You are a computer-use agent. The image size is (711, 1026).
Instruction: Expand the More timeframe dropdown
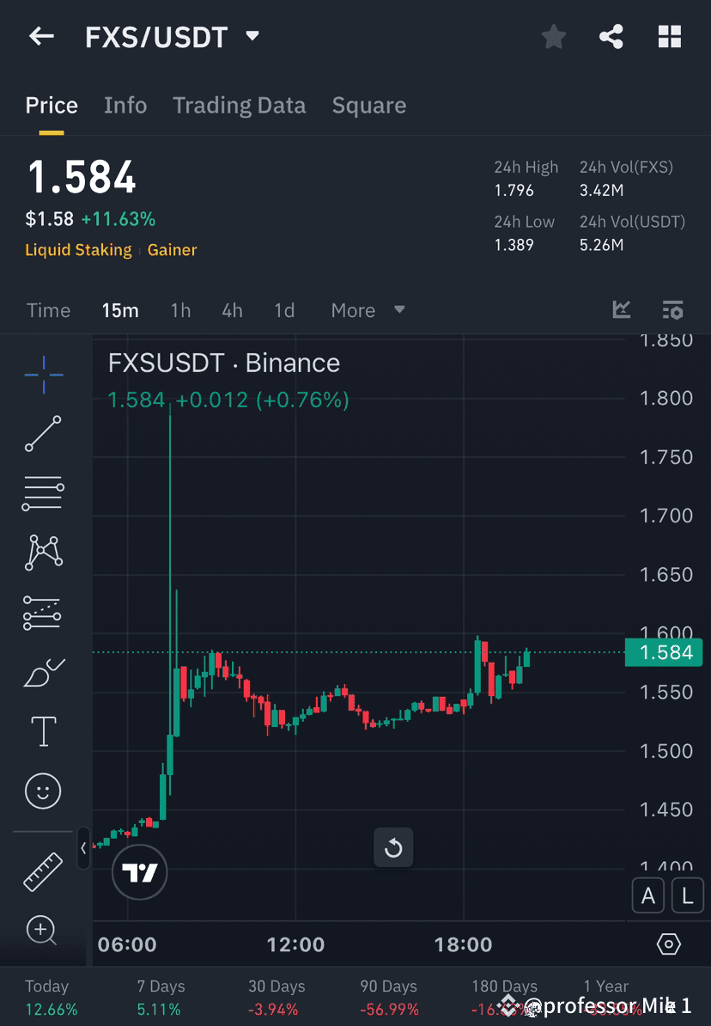pyautogui.click(x=368, y=310)
